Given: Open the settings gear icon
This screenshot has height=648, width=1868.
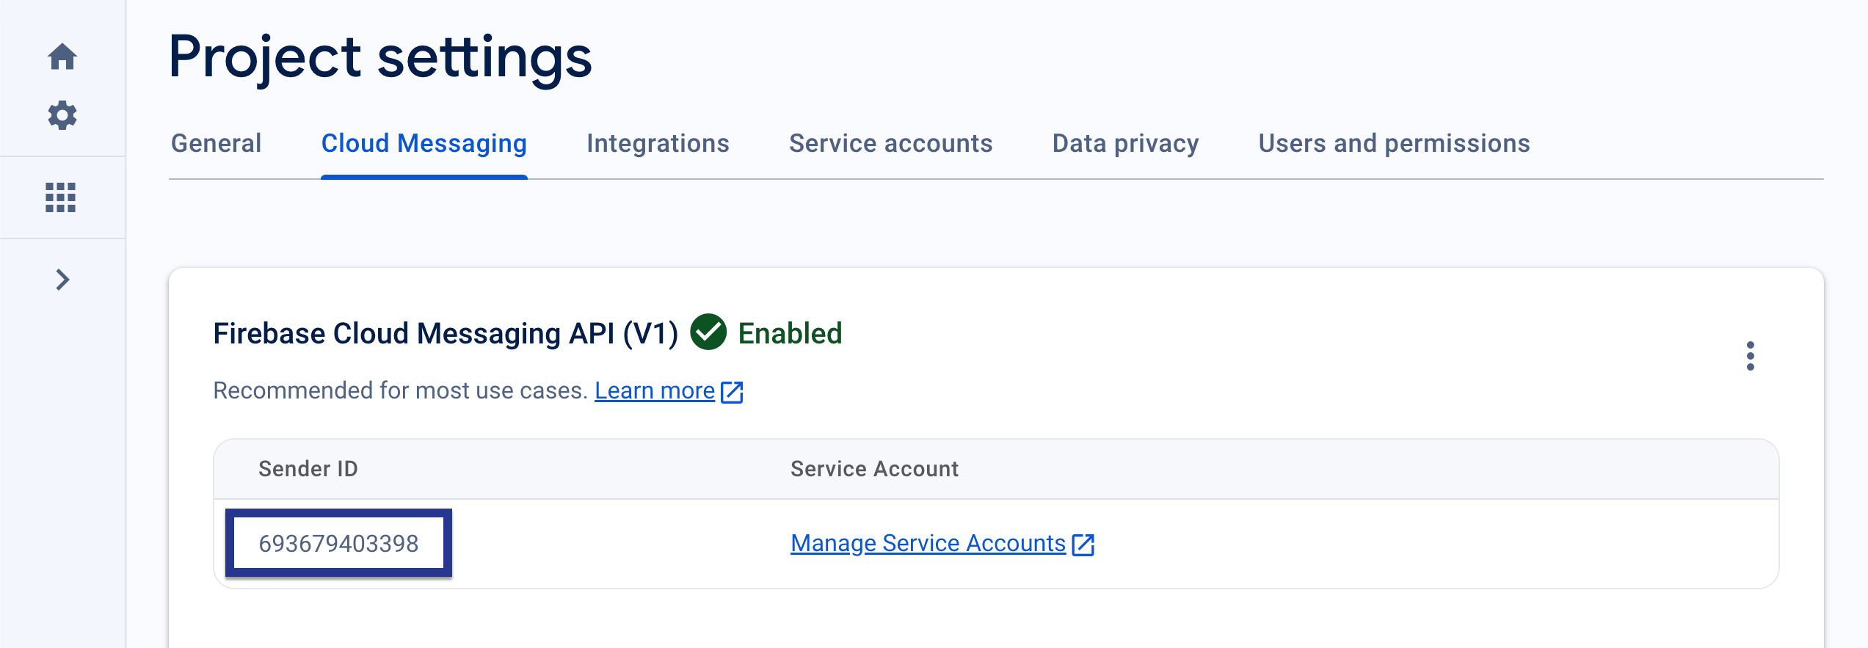Looking at the screenshot, I should coord(62,115).
